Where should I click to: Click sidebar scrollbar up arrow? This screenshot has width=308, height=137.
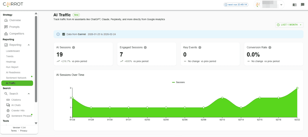click(x=36, y=14)
